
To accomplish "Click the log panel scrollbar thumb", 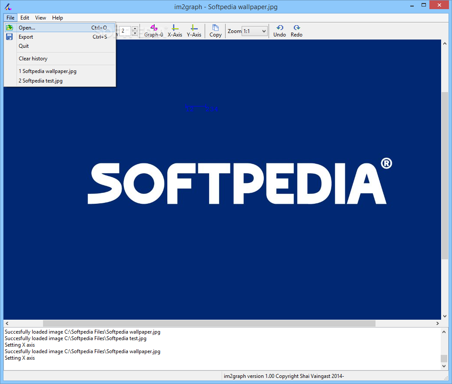I will 444,358.
